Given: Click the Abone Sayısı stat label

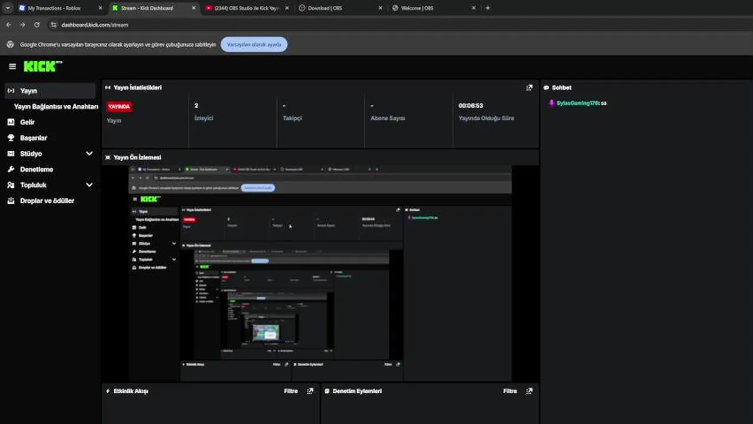Looking at the screenshot, I should click(x=388, y=118).
